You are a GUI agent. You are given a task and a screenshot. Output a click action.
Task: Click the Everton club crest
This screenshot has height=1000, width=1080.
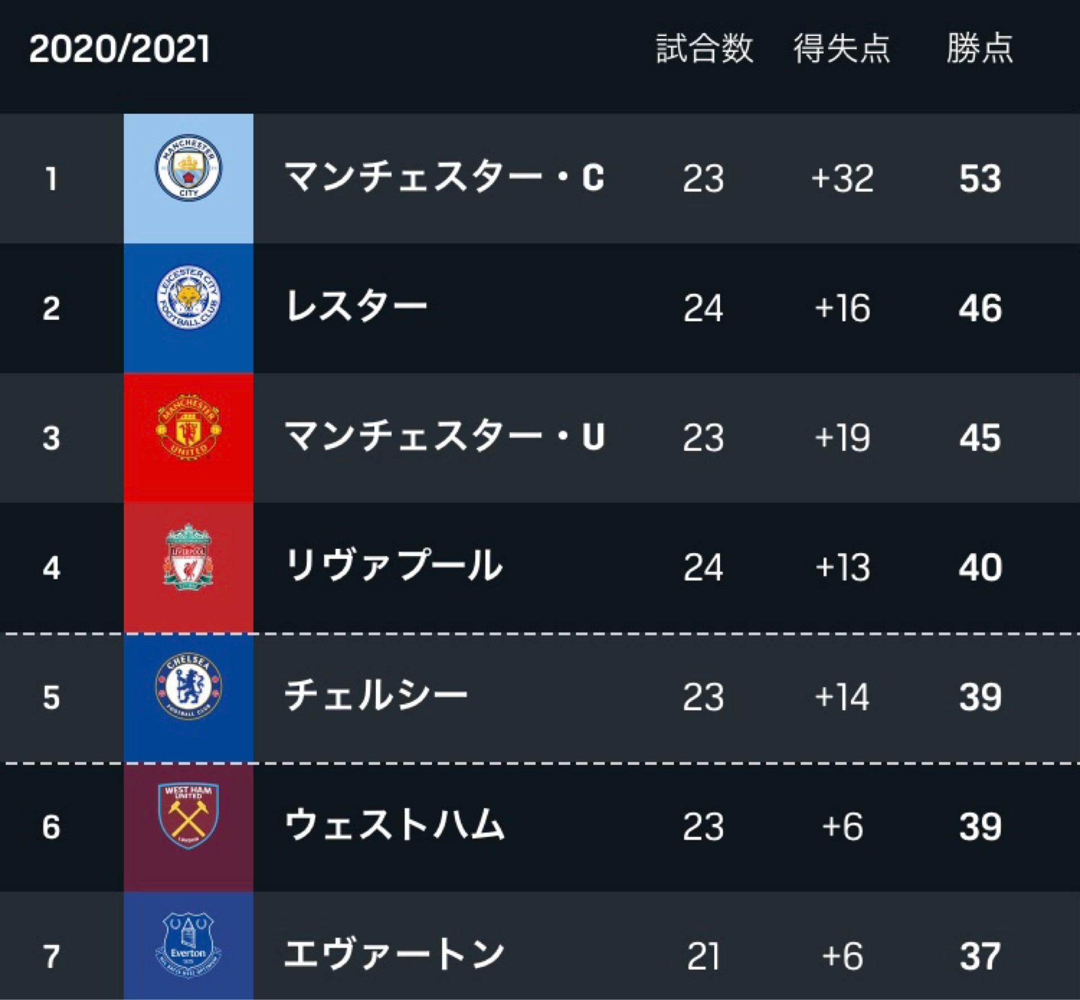(188, 945)
